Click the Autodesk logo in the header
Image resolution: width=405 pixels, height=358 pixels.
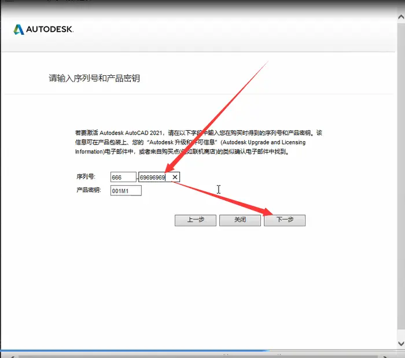(43, 29)
